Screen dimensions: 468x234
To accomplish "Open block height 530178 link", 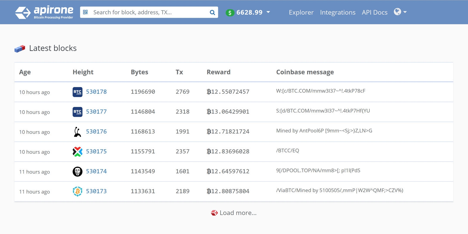I will (x=96, y=92).
